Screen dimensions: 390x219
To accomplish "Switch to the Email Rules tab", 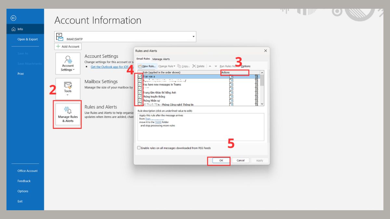I will 143,59.
